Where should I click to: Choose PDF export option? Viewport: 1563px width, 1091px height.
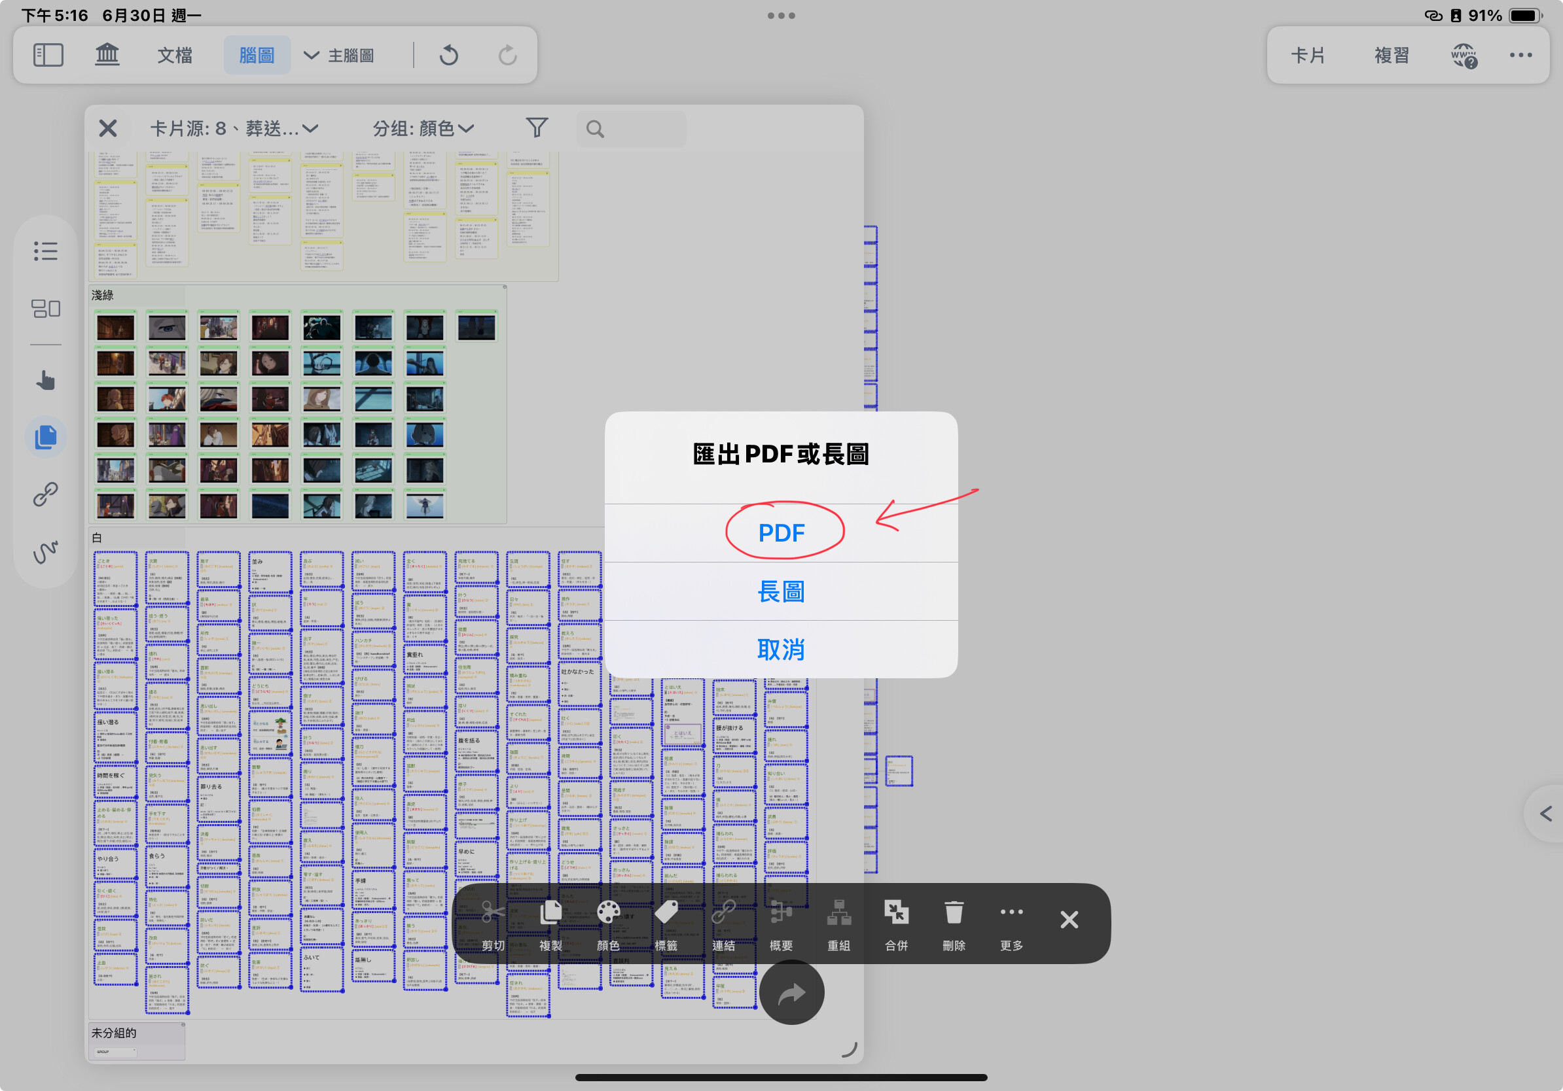click(781, 532)
